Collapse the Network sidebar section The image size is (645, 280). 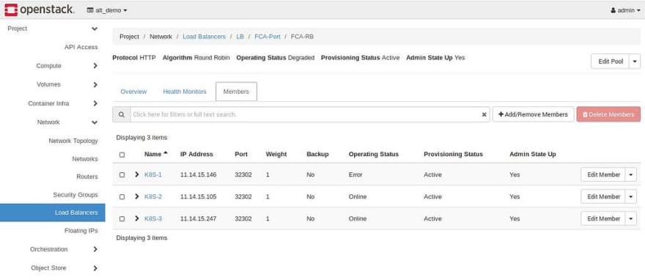pyautogui.click(x=95, y=122)
